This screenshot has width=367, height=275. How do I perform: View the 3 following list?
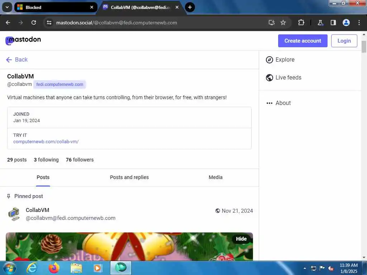click(46, 160)
